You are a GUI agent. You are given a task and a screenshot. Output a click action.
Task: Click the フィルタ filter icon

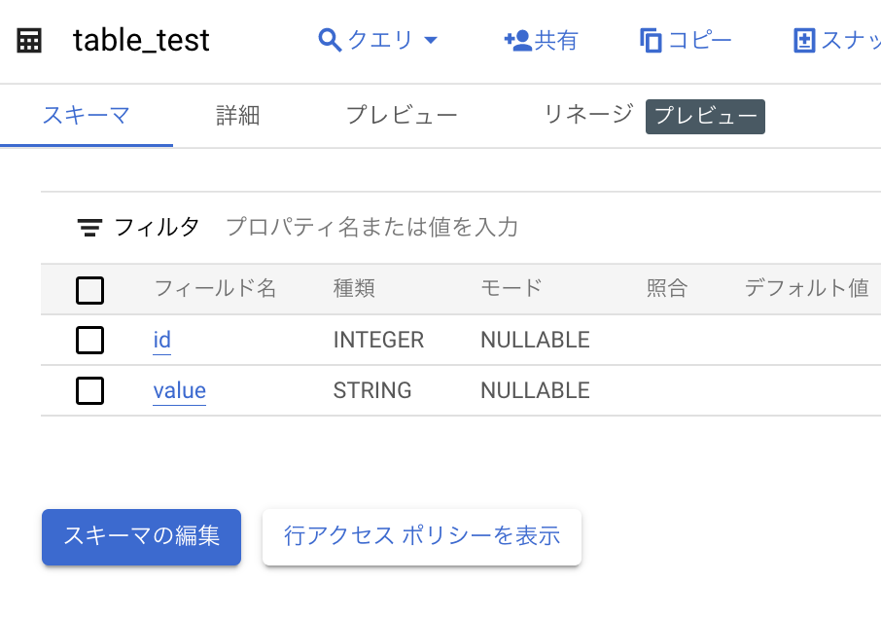point(89,227)
